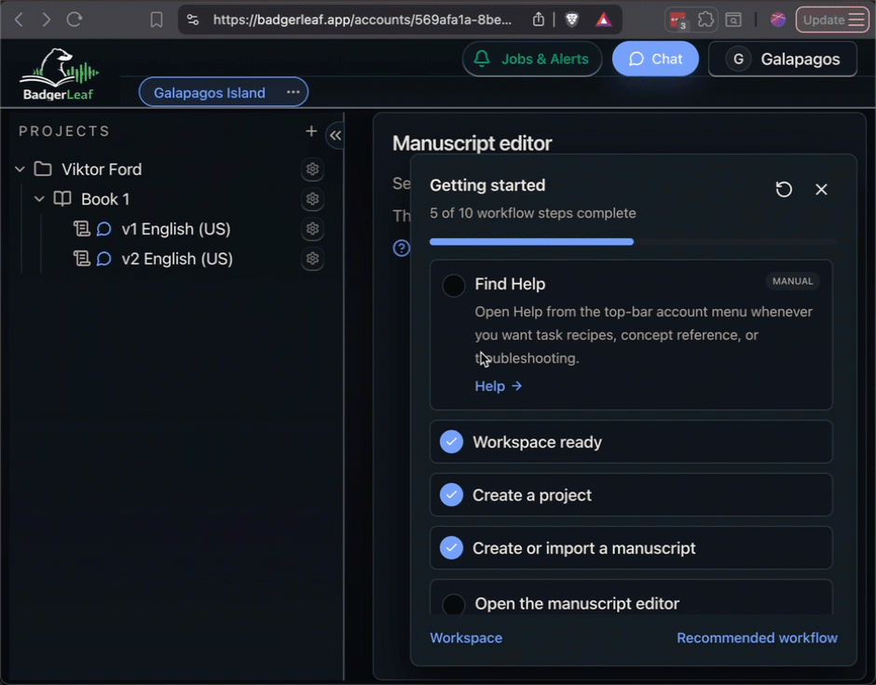The width and height of the screenshot is (876, 685).
Task: Toggle the Create or import a manuscript checkmark
Action: (x=451, y=548)
